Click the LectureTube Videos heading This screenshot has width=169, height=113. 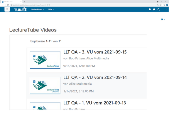[x=33, y=30]
